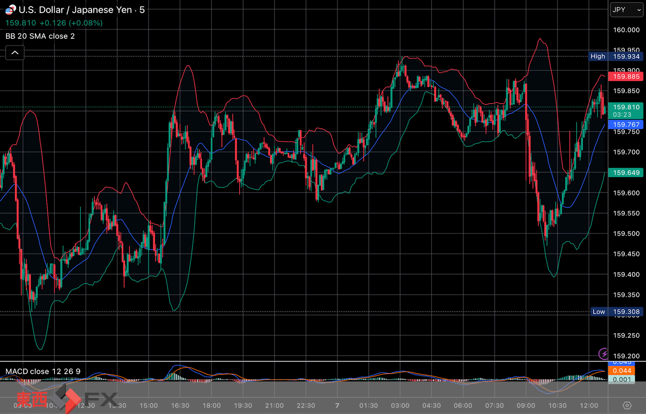Open chart settings hexagon icon
Image resolution: width=646 pixels, height=414 pixels.
[627, 405]
